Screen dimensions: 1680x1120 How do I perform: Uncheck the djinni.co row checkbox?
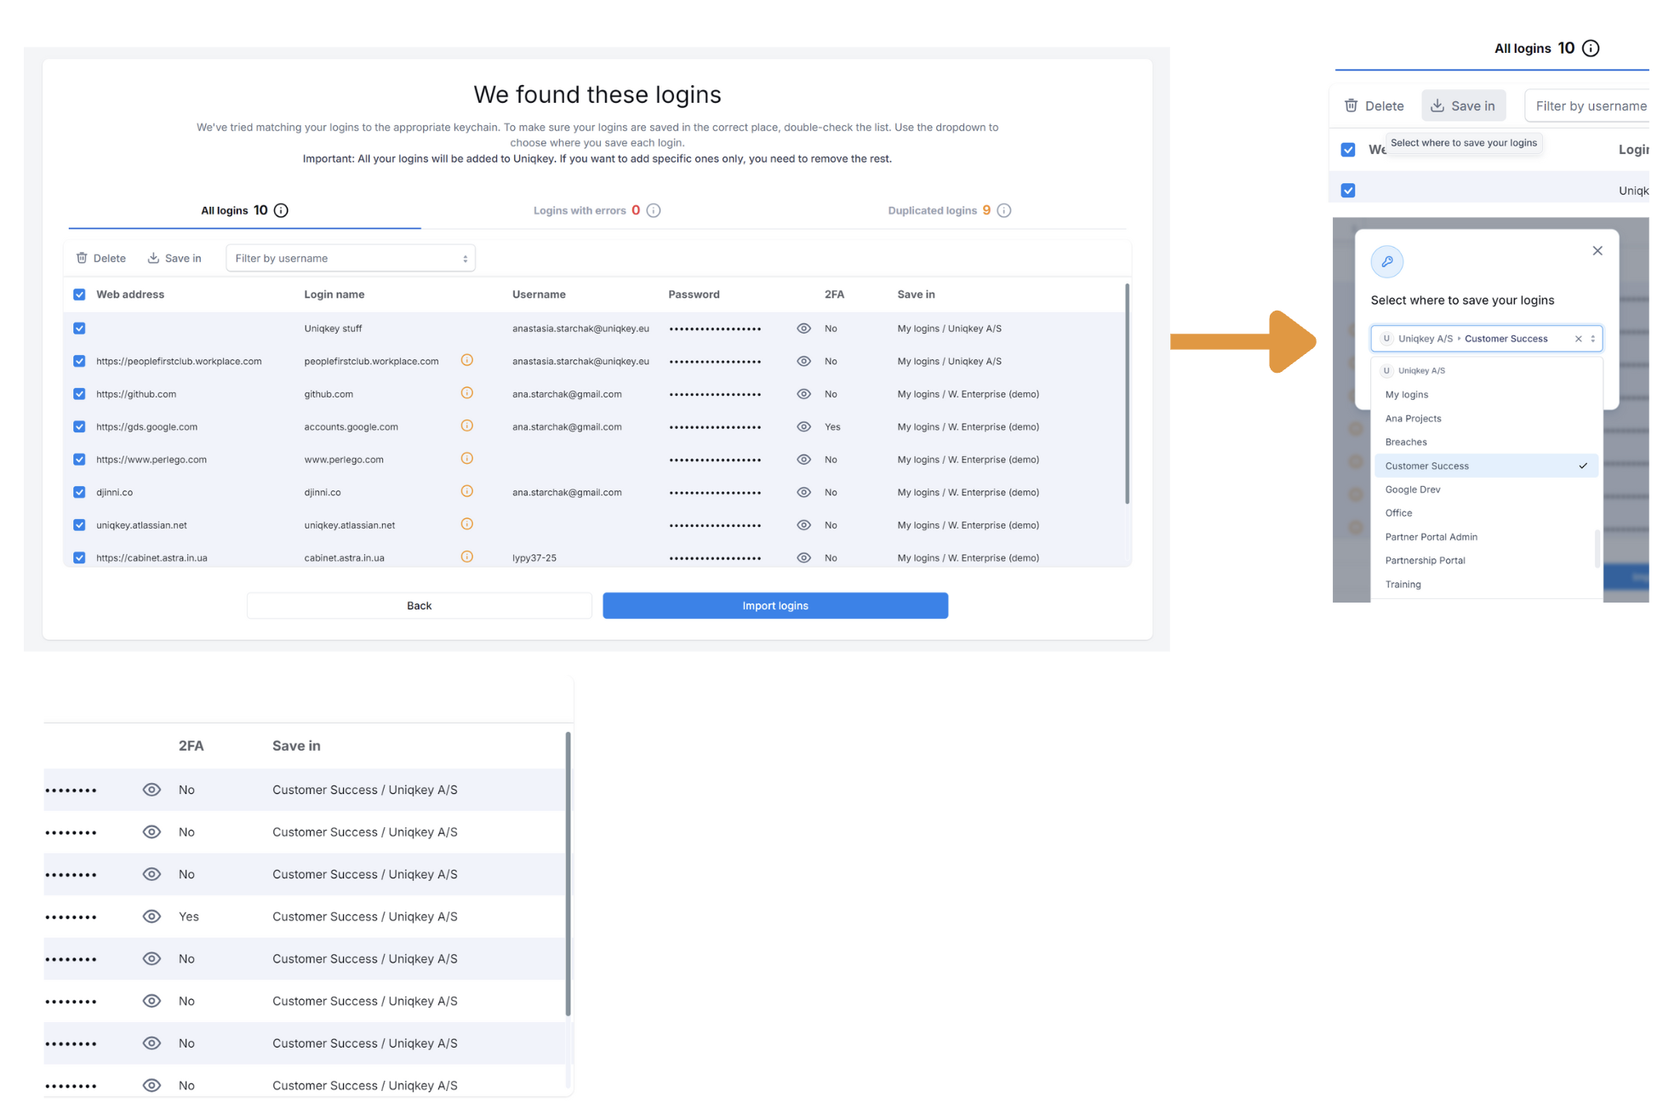(x=79, y=492)
